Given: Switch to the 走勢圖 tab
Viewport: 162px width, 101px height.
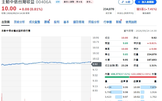Looking at the screenshot, I should coord(5,22).
